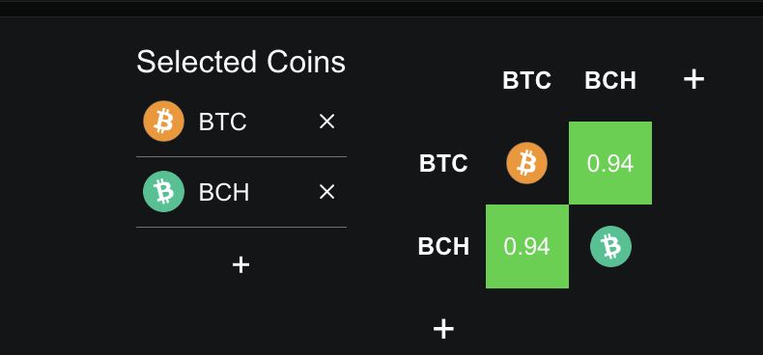Add a new column to the correlation matrix
The height and width of the screenshot is (355, 763).
click(693, 79)
